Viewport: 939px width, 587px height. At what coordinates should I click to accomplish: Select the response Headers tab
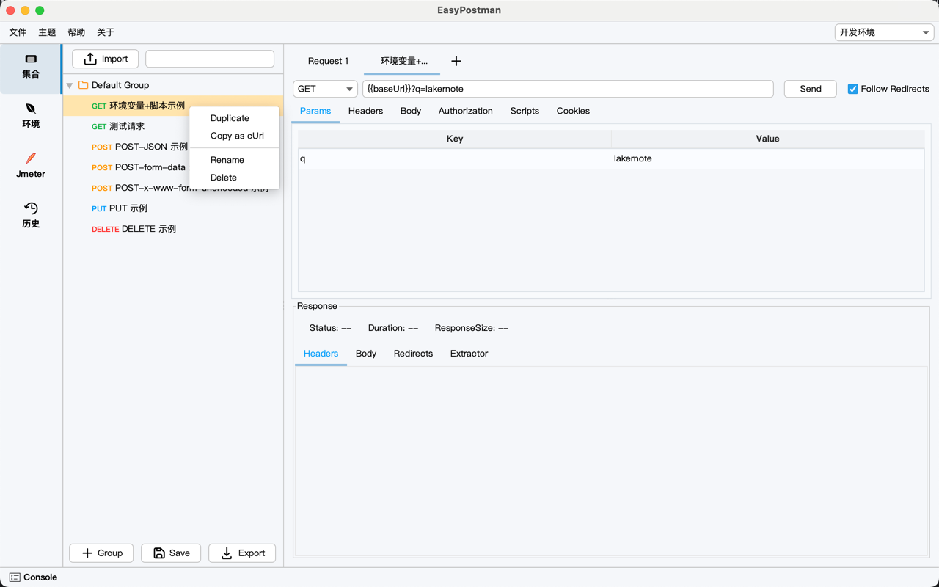(321, 354)
